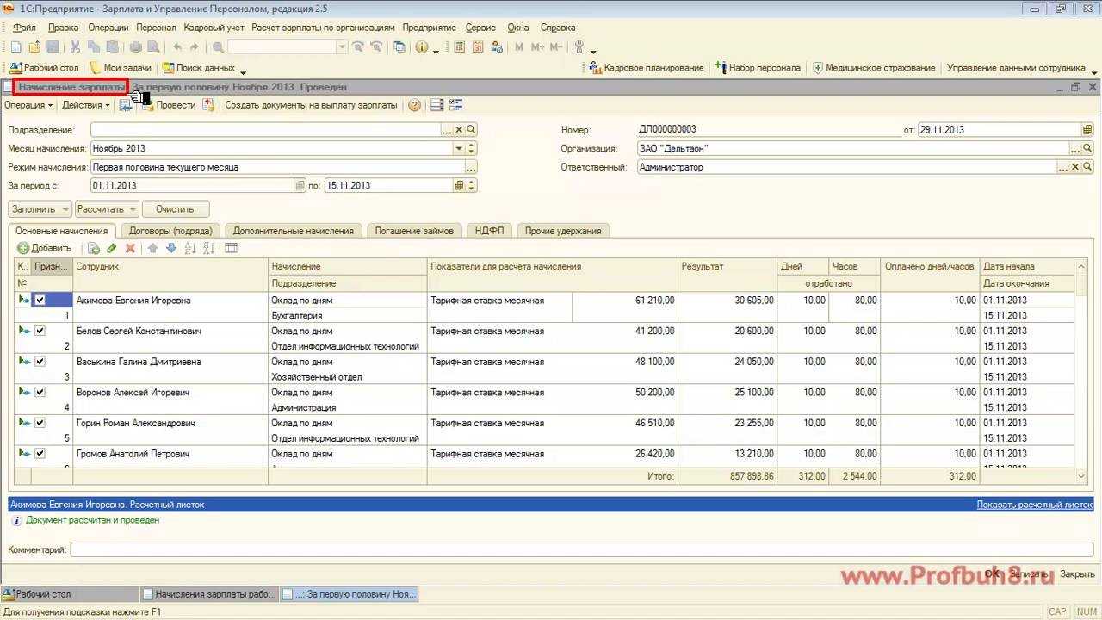Open Режим начисления selection ellipsis button
Image resolution: width=1102 pixels, height=620 pixels.
point(471,167)
